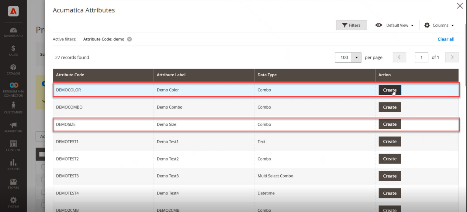The width and height of the screenshot is (467, 212).
Task: Open the Dashboard sidebar icon
Action: 13,33
